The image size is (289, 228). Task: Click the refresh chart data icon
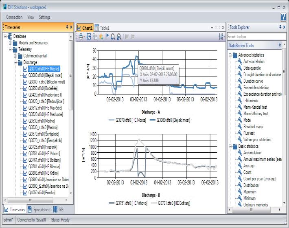[89, 37]
